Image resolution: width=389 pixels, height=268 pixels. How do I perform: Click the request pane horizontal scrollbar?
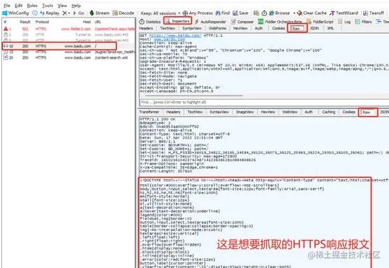click(x=194, y=96)
